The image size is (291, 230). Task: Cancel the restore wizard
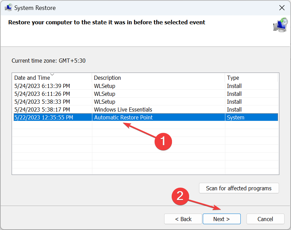coord(265,219)
